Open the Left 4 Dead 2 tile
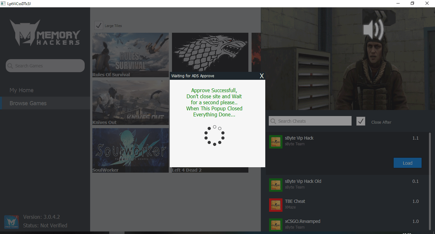The height and width of the screenshot is (234, 435). (x=210, y=170)
